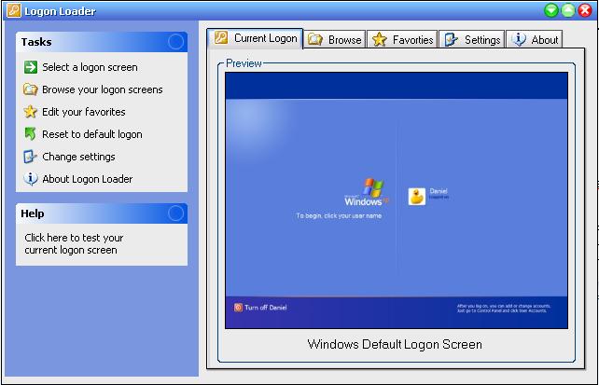Open Change settings task link
Image resolution: width=599 pixels, height=385 pixels.
(78, 157)
